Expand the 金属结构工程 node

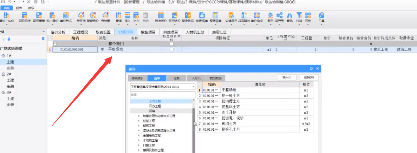point(138,136)
